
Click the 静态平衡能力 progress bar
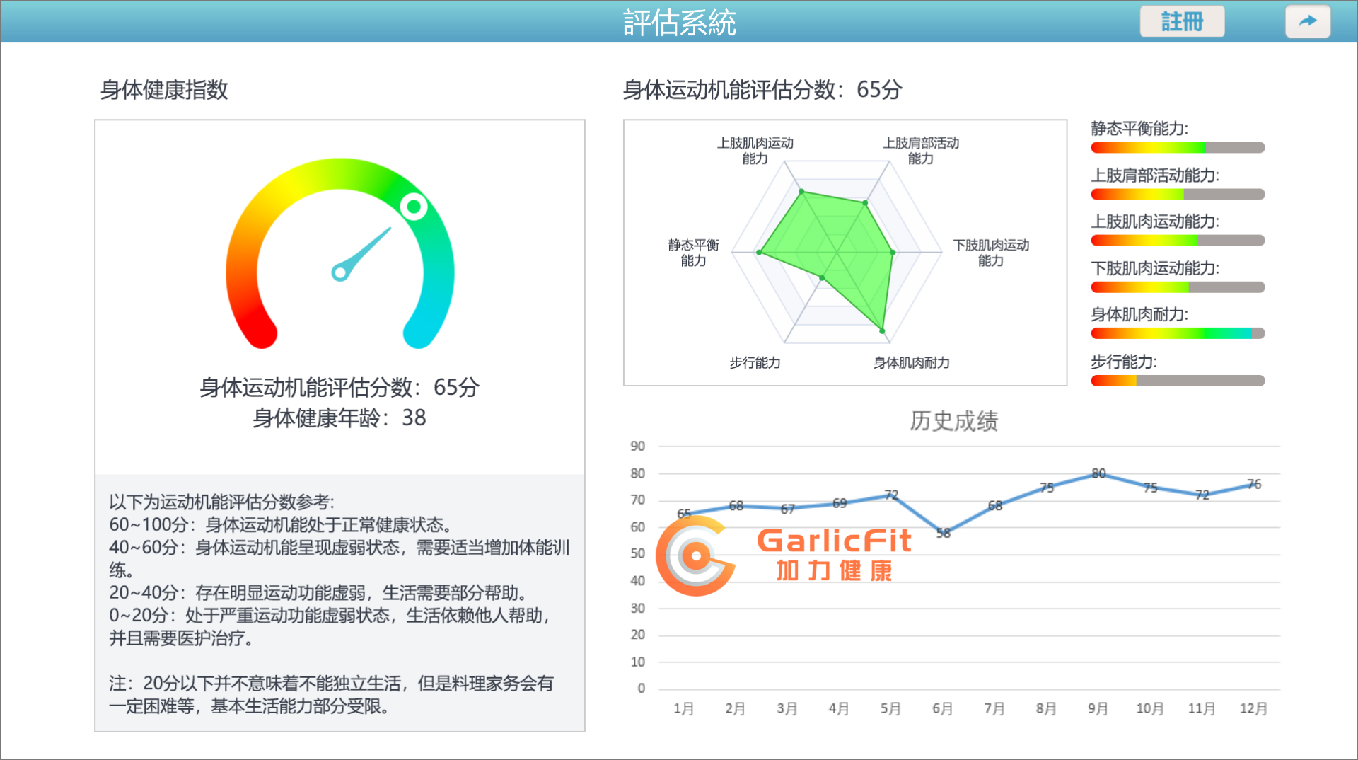1178,147
